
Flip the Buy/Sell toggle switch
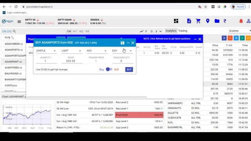coord(109,69)
